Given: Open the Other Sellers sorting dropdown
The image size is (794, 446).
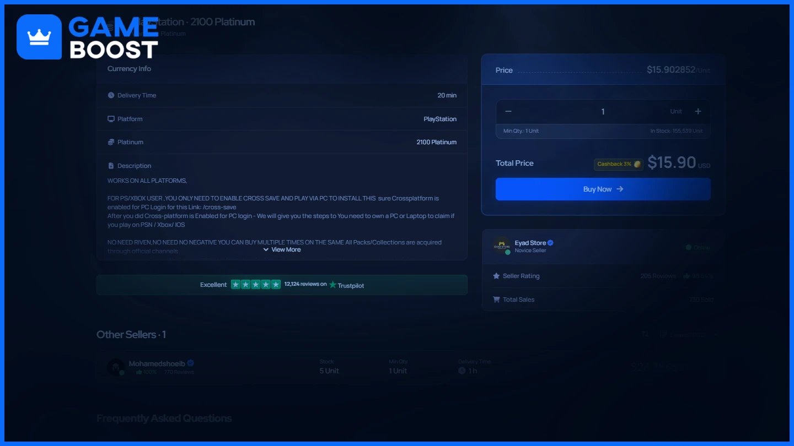Looking at the screenshot, I should click(x=689, y=334).
